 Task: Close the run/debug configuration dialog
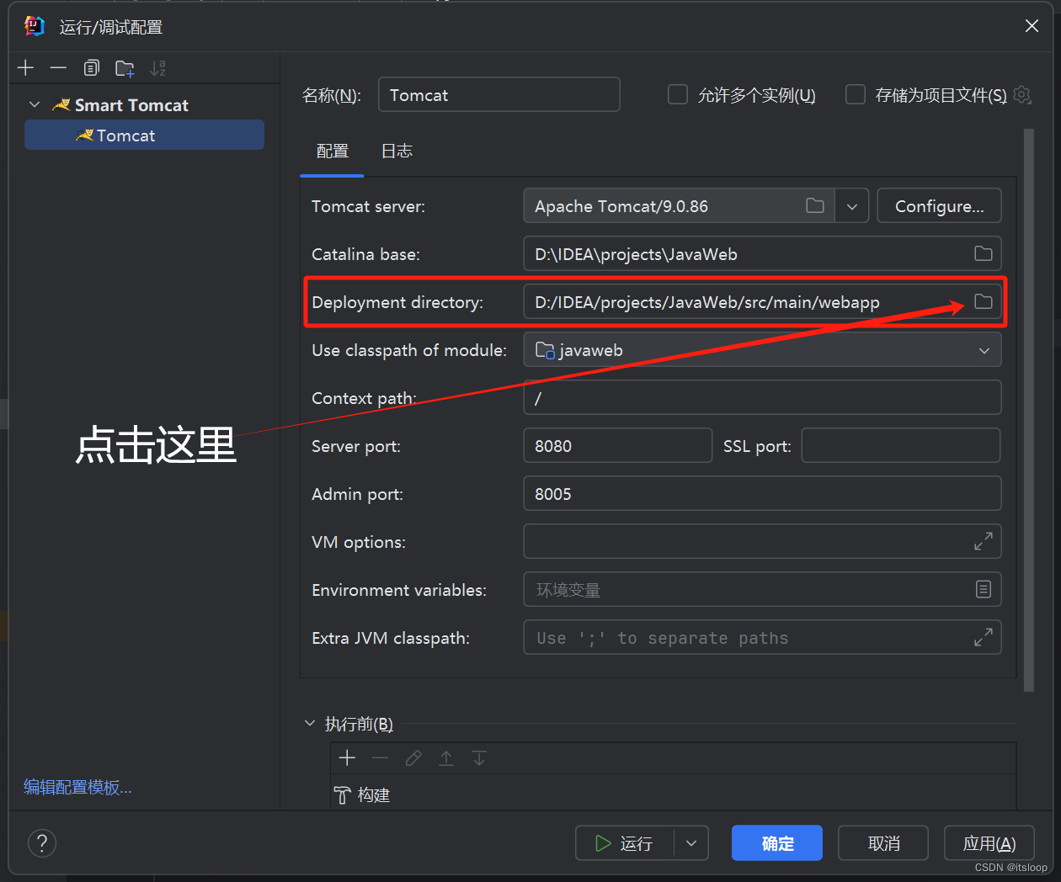click(x=1032, y=26)
